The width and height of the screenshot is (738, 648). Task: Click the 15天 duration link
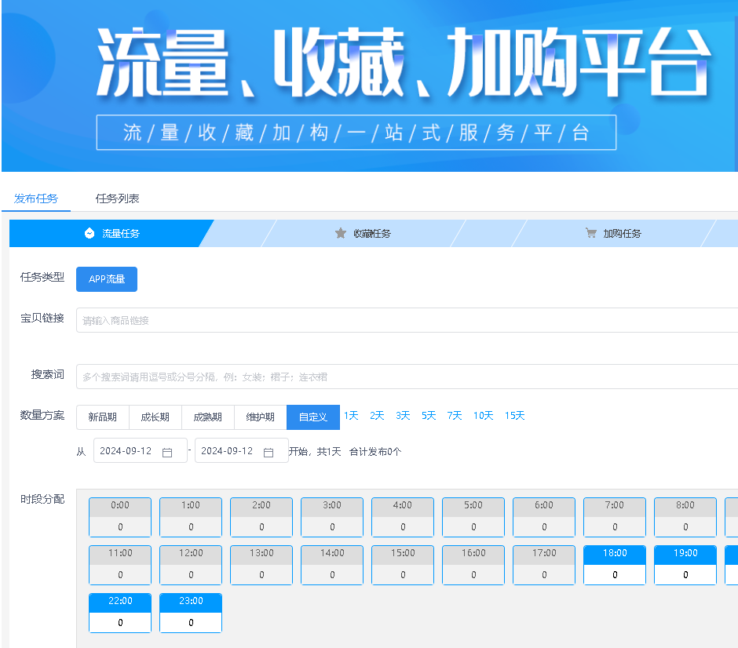[x=514, y=416]
